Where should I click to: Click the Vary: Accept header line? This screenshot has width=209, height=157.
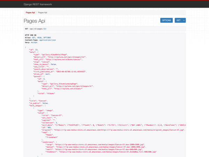tap(31, 42)
